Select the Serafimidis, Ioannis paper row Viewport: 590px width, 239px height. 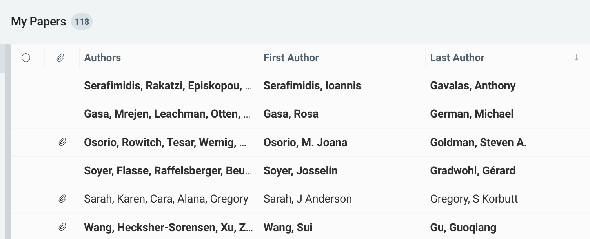(x=312, y=86)
